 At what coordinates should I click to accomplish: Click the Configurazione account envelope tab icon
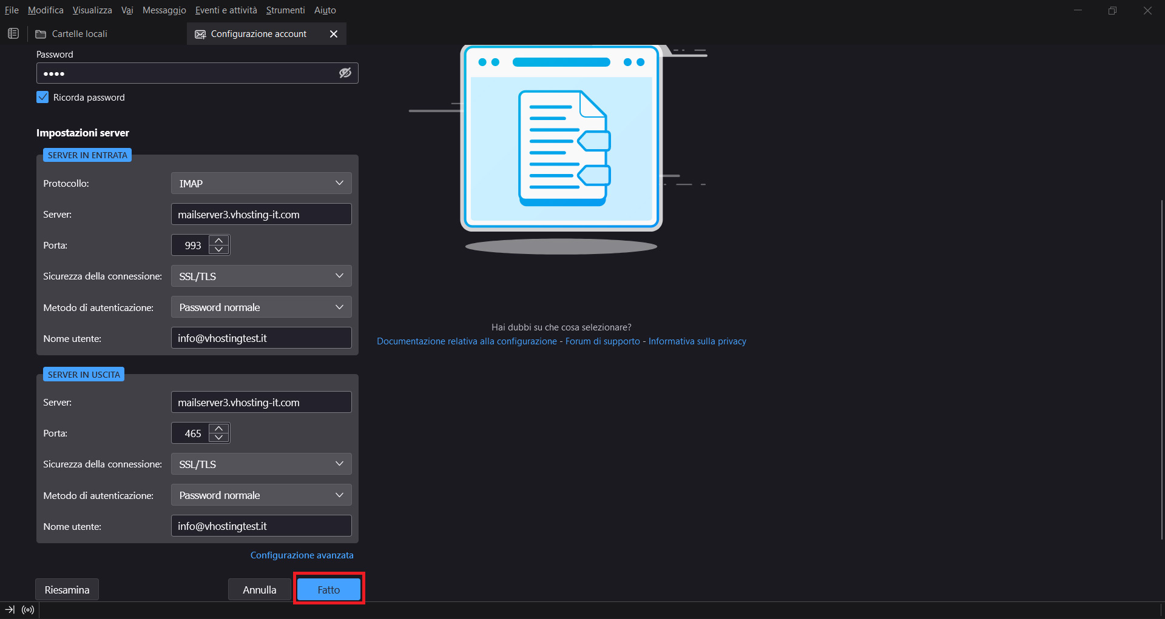click(200, 34)
